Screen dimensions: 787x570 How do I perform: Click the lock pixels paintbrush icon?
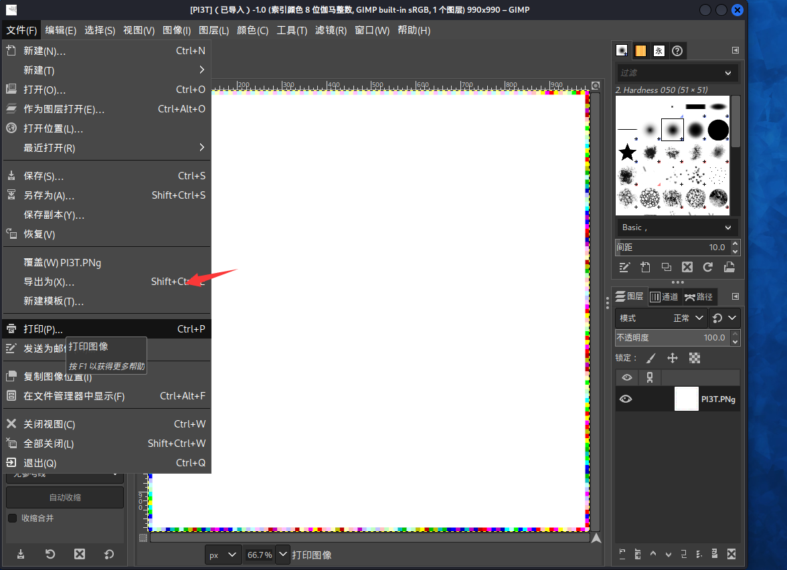(651, 358)
